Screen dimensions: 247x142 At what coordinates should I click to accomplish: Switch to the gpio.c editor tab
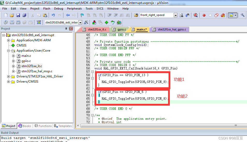pyautogui.click(x=120, y=29)
